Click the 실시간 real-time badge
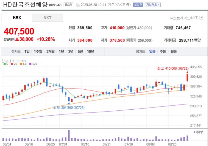Viewport: 208px width, 146px height. (138, 5)
